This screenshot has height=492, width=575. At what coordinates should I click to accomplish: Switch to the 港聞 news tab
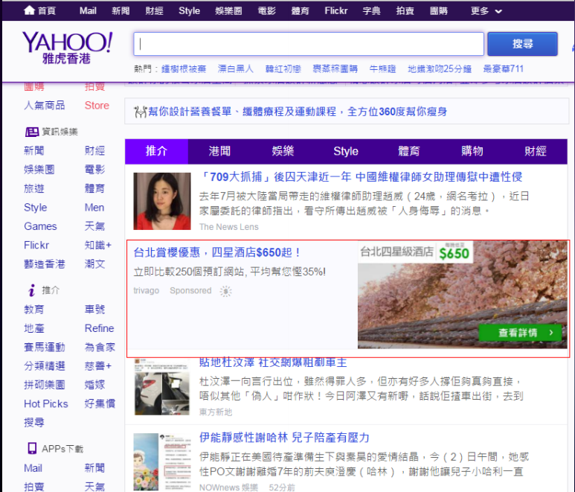point(219,151)
